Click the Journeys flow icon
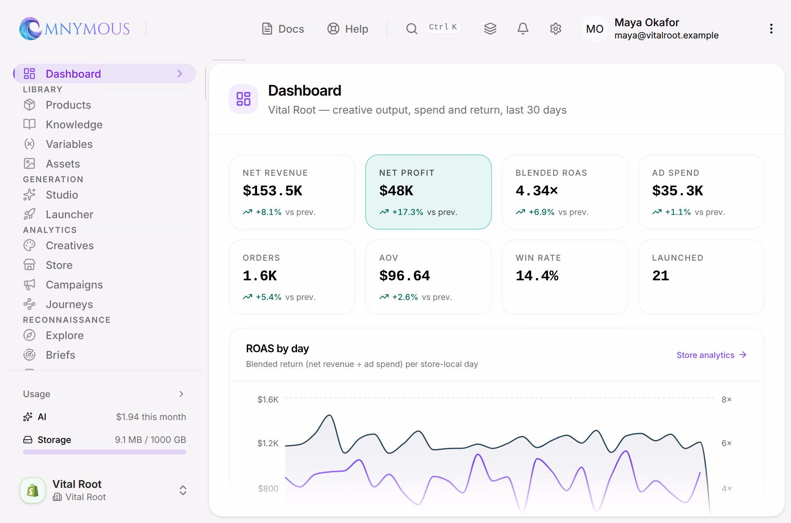This screenshot has width=791, height=523. (x=29, y=304)
